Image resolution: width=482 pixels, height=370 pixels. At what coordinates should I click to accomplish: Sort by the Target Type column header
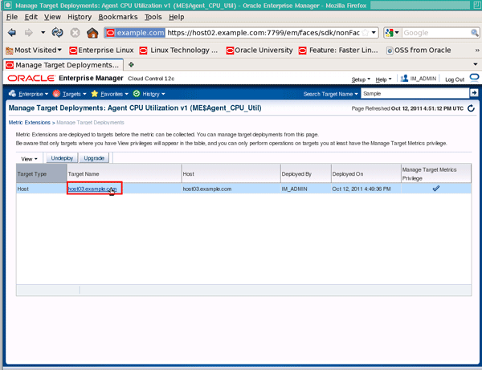[42, 174]
